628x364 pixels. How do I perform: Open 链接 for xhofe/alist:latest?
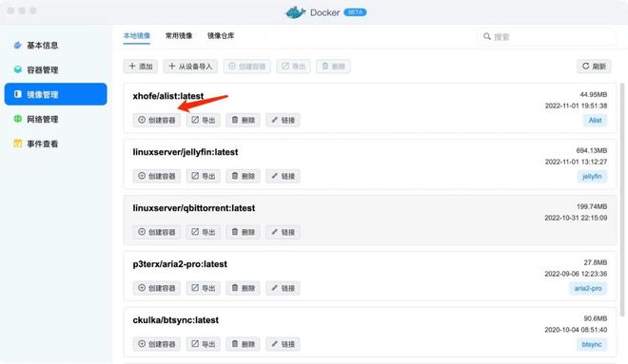283,120
